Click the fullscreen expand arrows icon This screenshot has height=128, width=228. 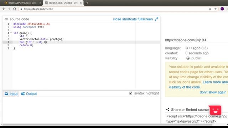click(156, 19)
